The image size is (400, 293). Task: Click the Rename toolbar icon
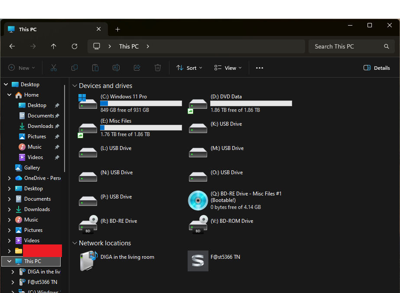pos(116,68)
